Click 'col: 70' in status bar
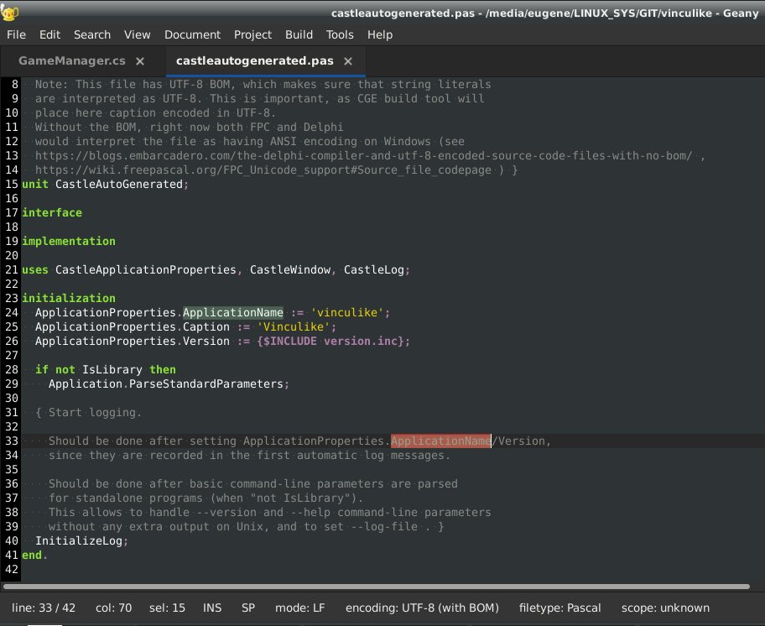The height and width of the screenshot is (626, 765). 114,608
